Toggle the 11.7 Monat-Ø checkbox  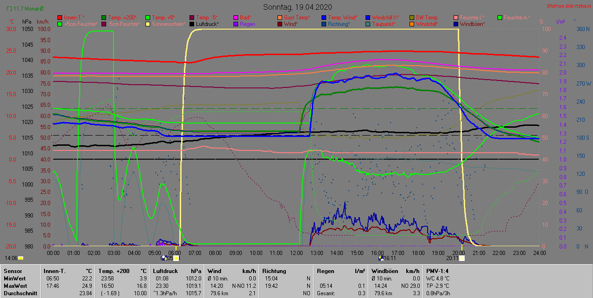pyautogui.click(x=9, y=8)
